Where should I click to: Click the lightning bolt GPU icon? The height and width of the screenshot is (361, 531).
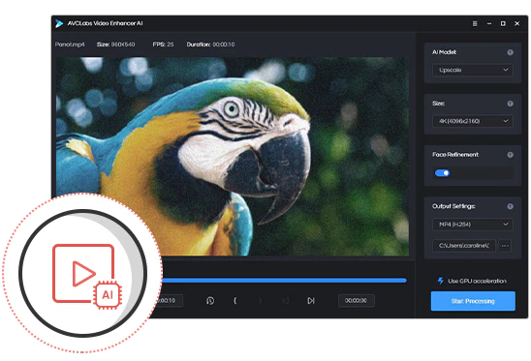(441, 281)
